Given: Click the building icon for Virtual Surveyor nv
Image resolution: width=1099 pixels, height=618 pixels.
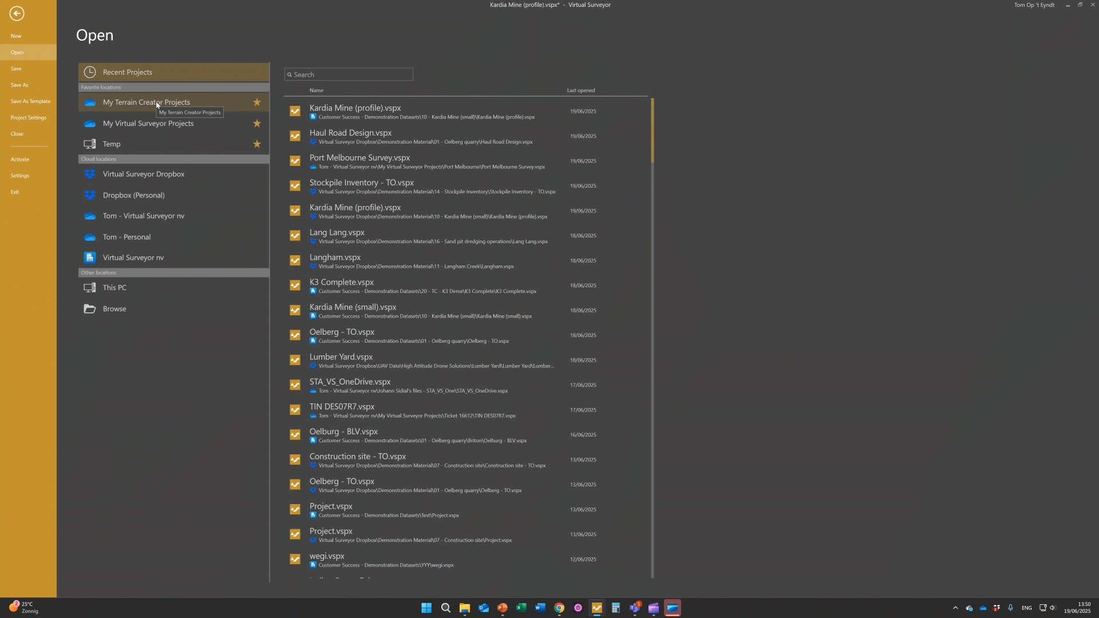Looking at the screenshot, I should tap(90, 257).
